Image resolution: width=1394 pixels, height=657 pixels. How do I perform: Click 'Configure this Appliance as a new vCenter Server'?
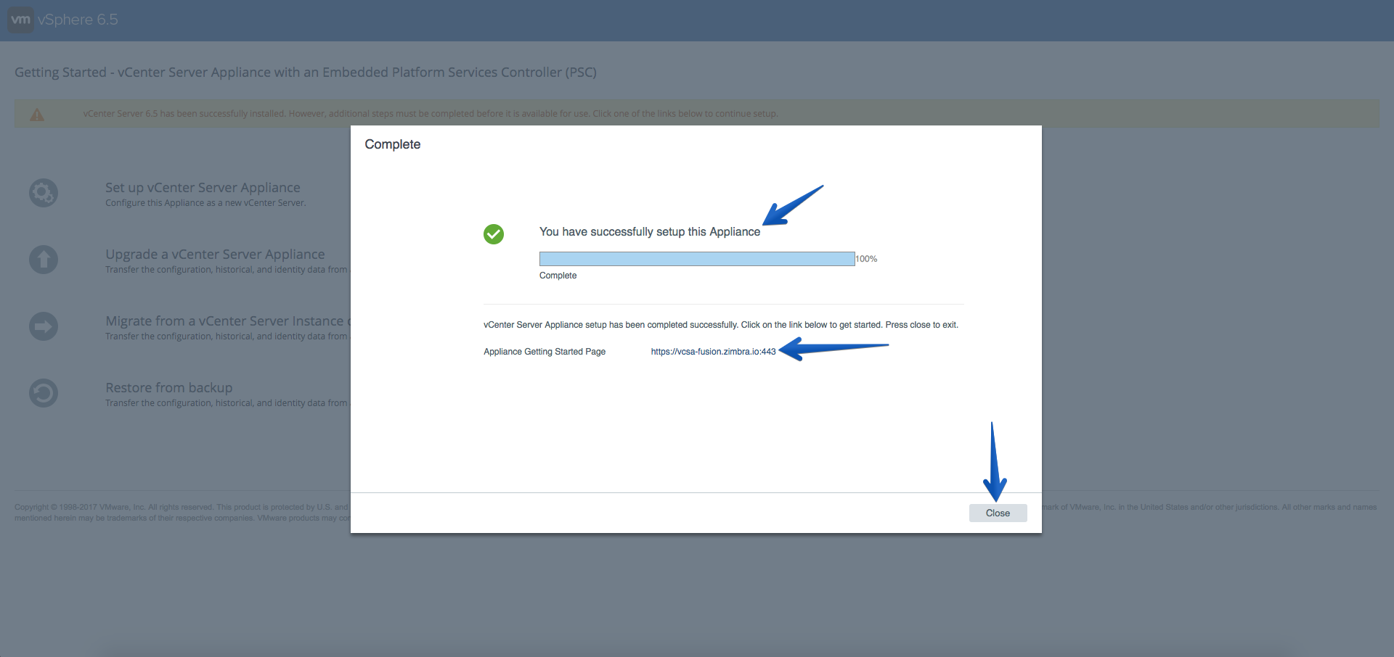tap(205, 203)
